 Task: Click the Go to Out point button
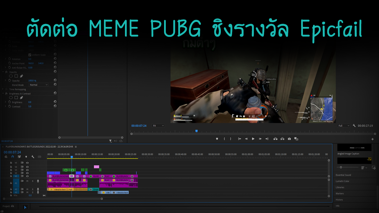(267, 139)
